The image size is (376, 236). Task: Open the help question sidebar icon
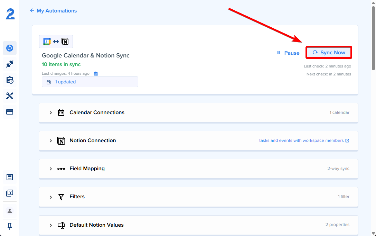pos(10,193)
